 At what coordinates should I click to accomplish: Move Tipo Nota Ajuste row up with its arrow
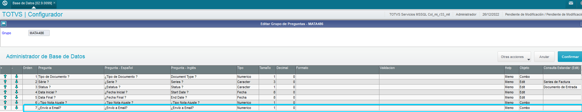(x=5, y=103)
